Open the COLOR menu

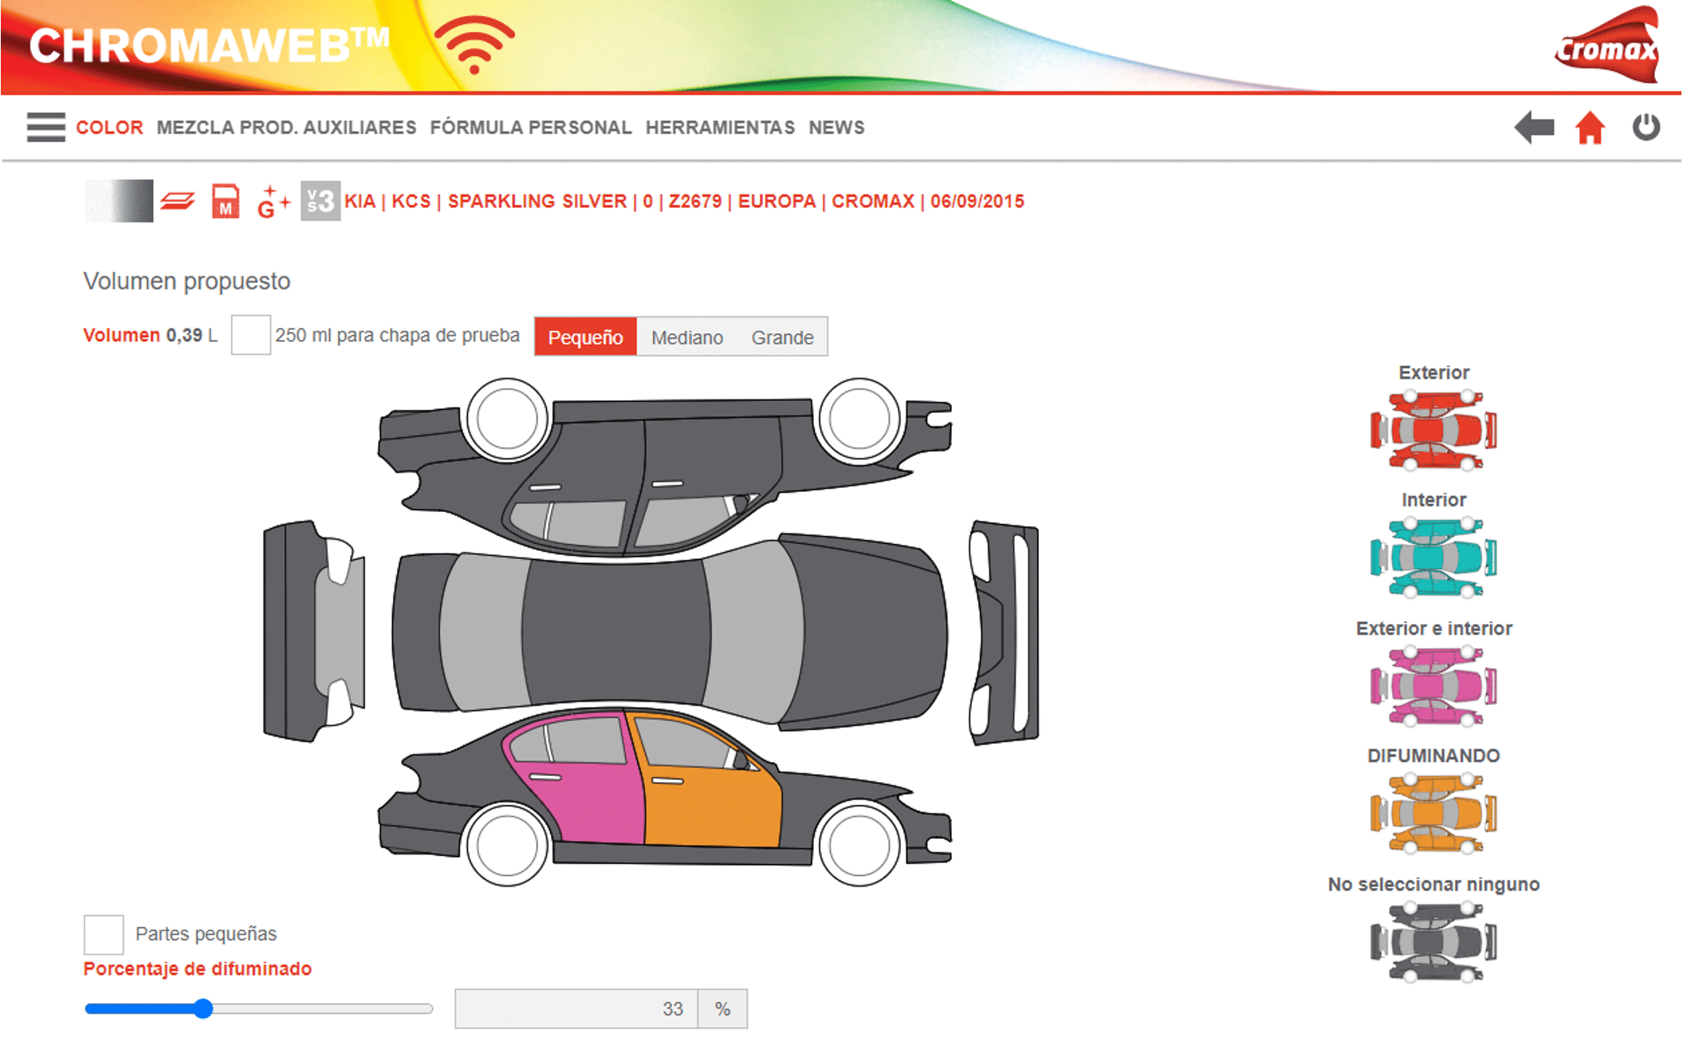(109, 128)
